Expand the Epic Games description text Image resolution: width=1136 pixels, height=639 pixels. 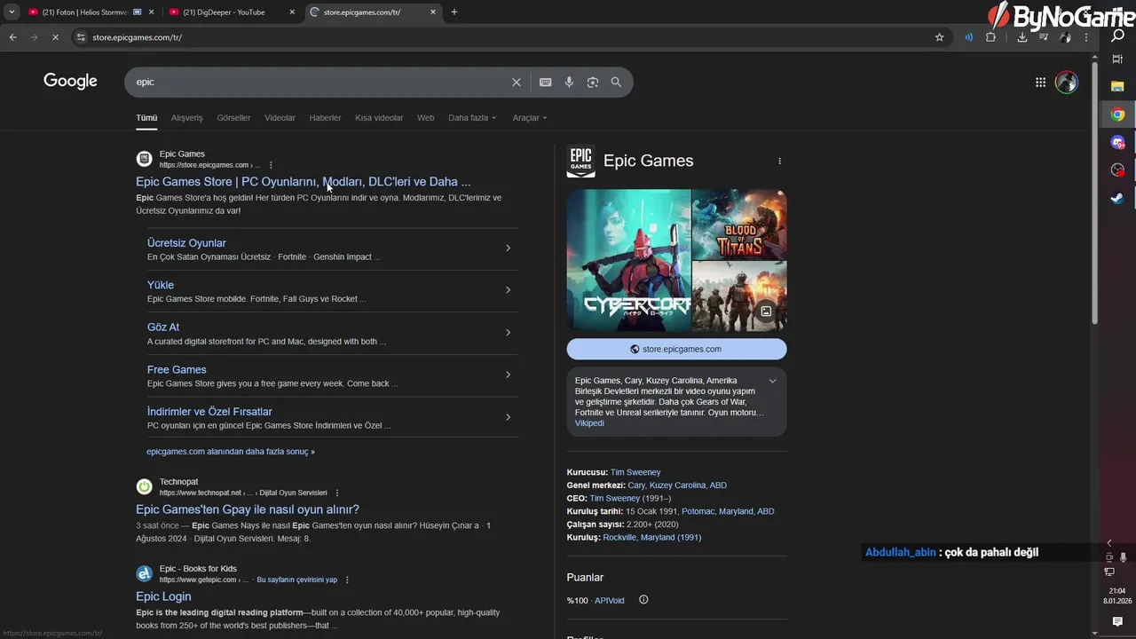pos(772,381)
